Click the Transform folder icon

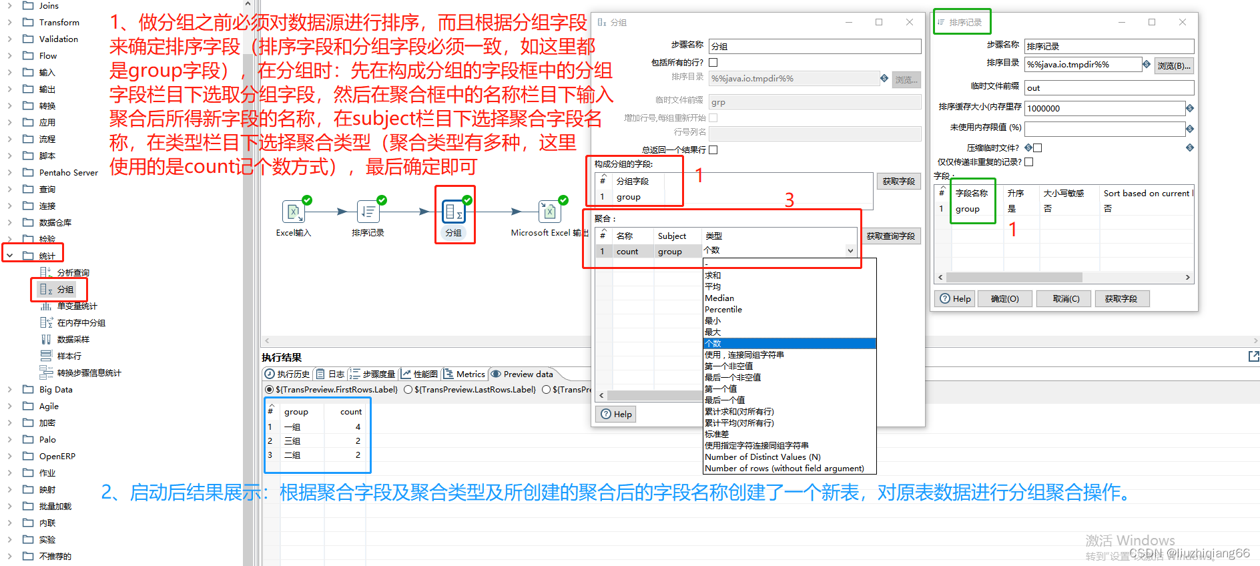point(28,22)
